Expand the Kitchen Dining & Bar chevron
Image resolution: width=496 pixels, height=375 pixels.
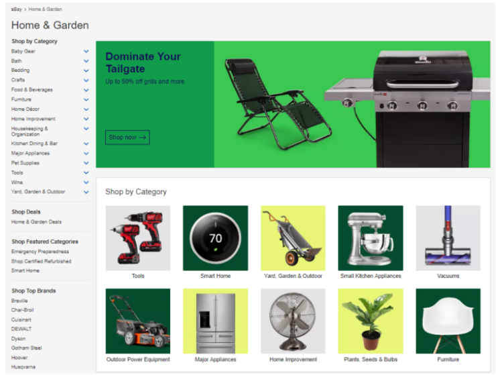click(x=86, y=144)
